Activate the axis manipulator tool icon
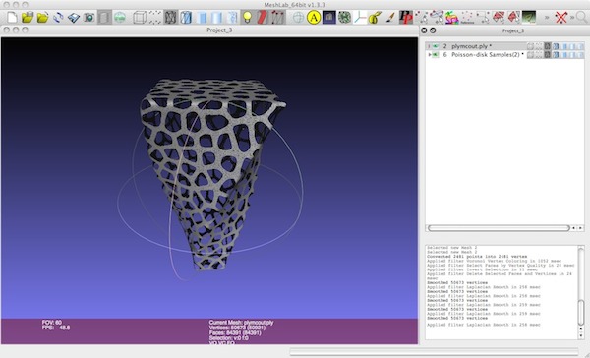 coord(360,18)
